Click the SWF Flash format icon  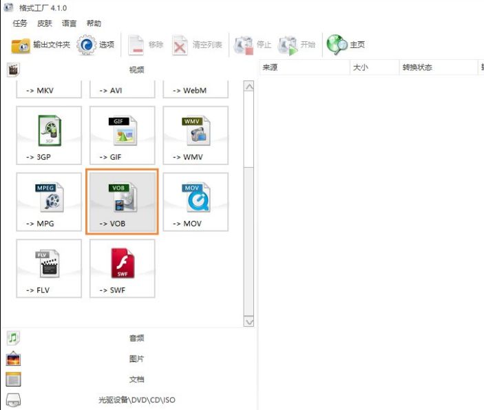click(x=122, y=268)
